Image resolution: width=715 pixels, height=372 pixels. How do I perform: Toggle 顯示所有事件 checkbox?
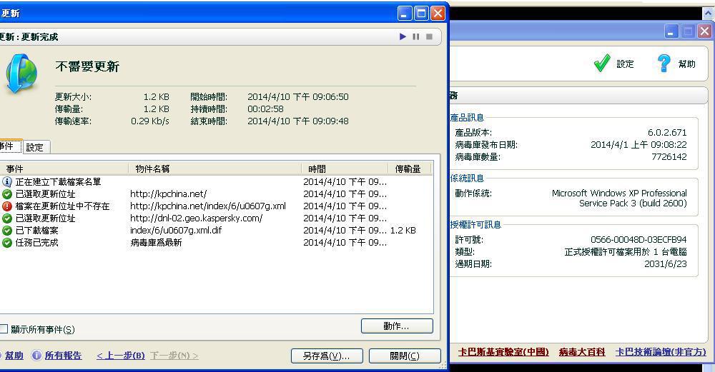pos(4,328)
